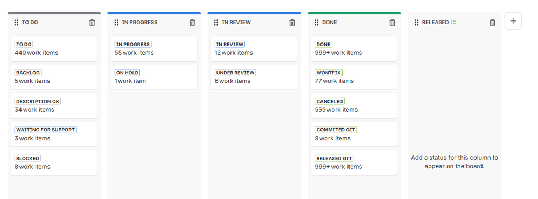538x199 pixels.
Task: Grab the IN REVIEW column drag handle
Action: [x=216, y=23]
